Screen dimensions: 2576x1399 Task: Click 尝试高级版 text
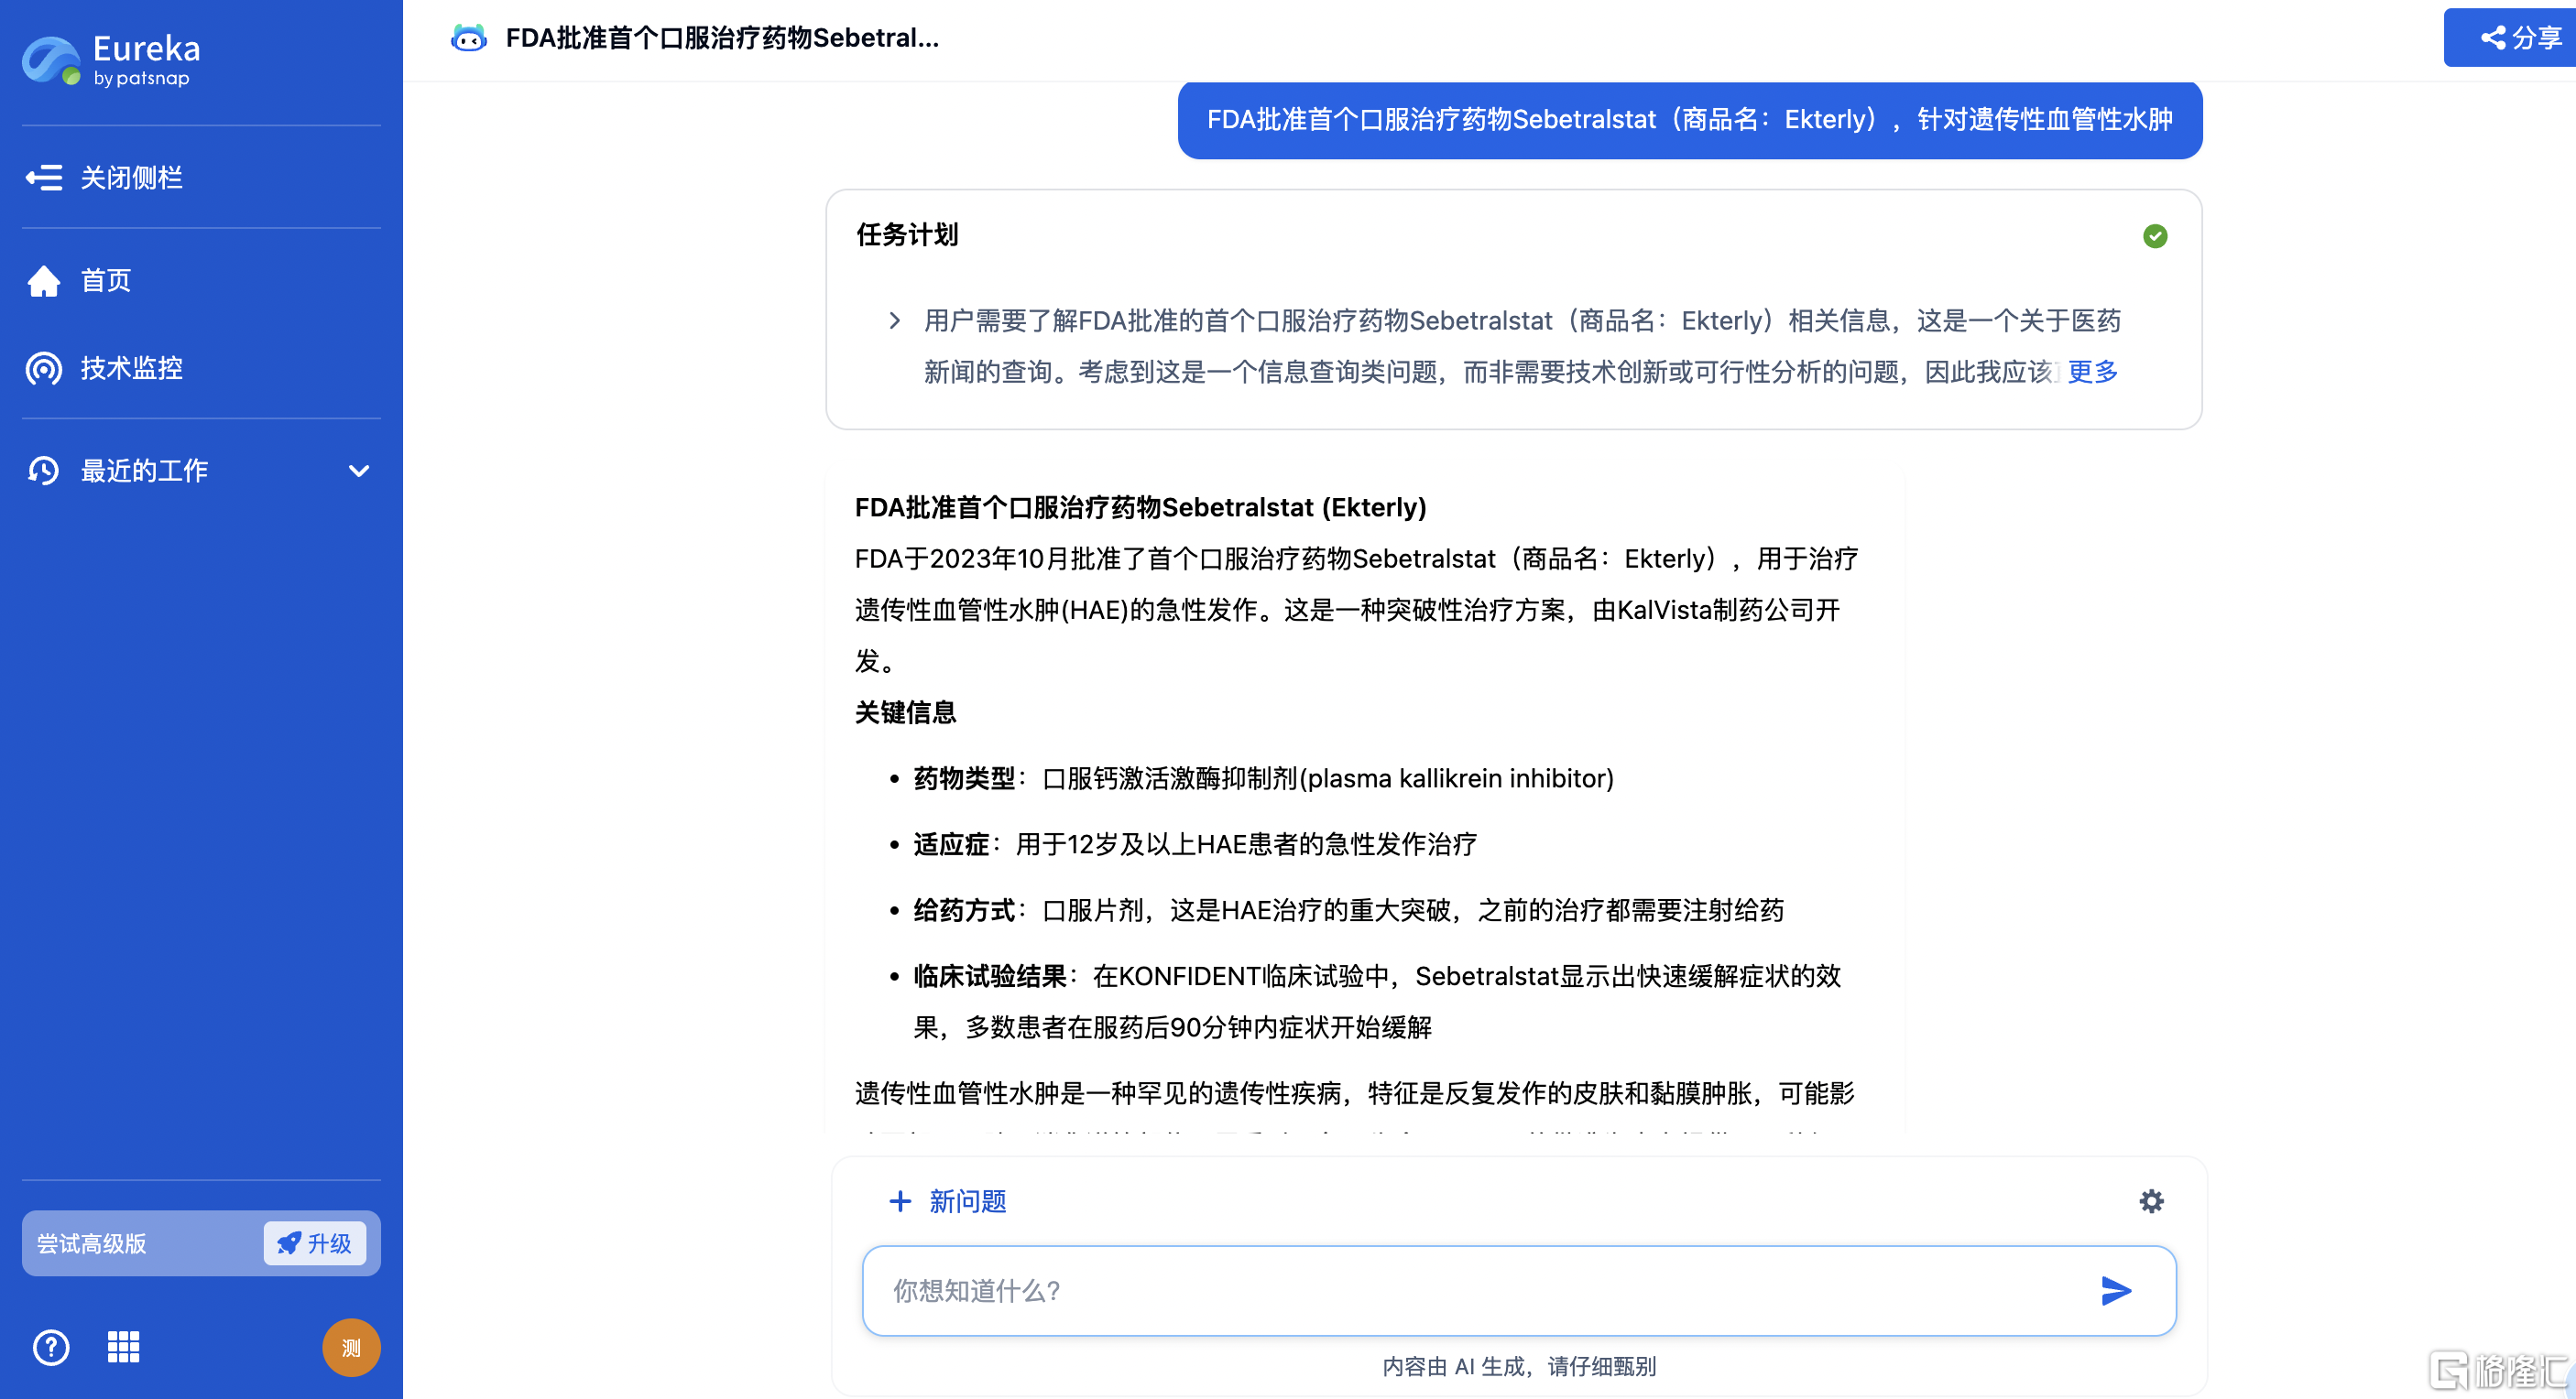tap(92, 1243)
